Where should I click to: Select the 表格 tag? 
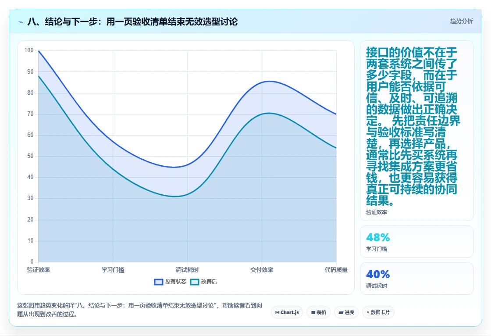318,312
